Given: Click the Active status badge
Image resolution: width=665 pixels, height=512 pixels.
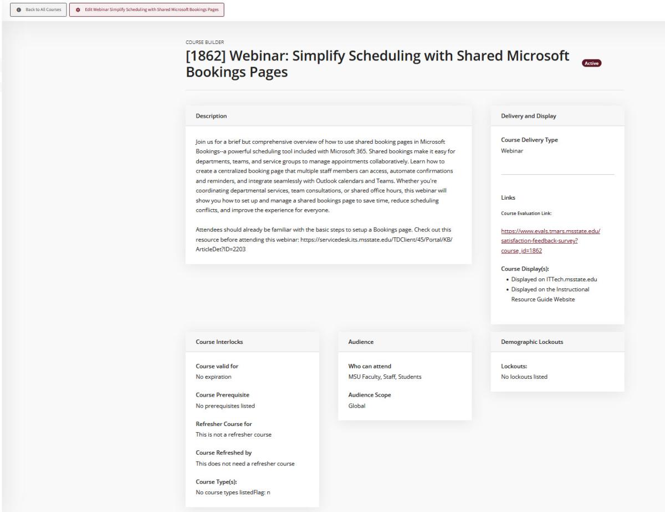Looking at the screenshot, I should 591,63.
